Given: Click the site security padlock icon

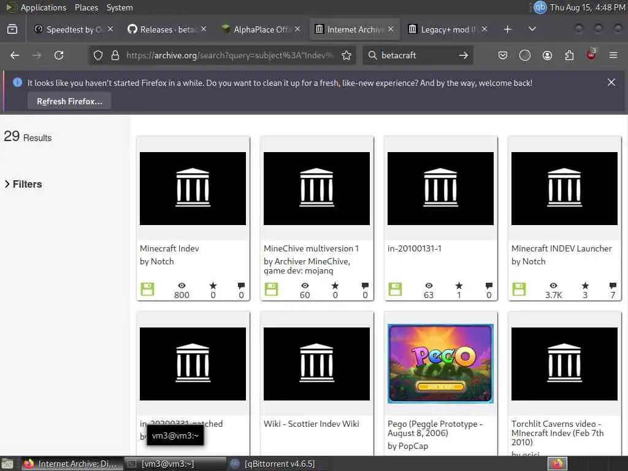Looking at the screenshot, I should coord(115,55).
